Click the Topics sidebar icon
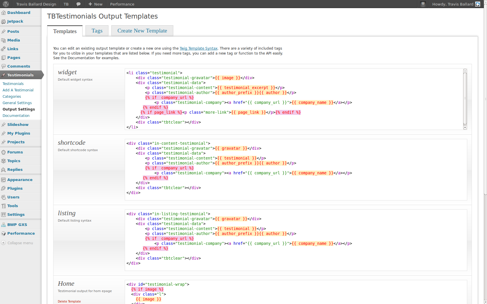The width and height of the screenshot is (487, 304). tap(3, 161)
